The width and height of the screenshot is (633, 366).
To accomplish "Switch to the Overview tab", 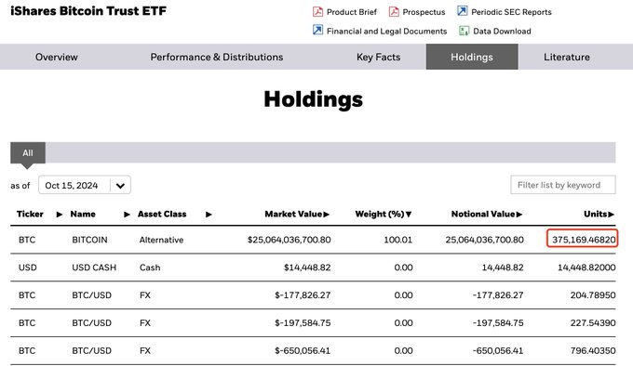I will [57, 57].
